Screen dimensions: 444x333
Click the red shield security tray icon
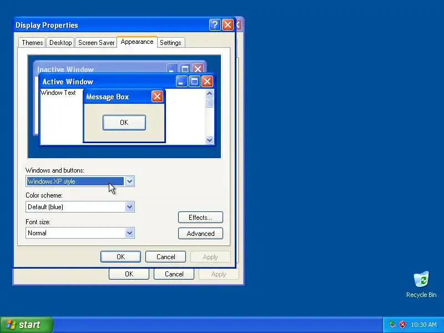(402, 325)
